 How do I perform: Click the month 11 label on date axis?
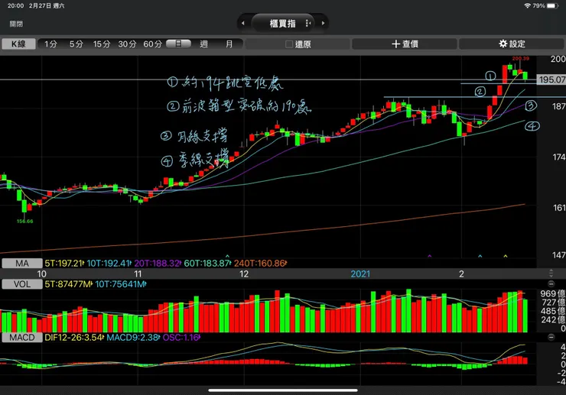(x=138, y=274)
